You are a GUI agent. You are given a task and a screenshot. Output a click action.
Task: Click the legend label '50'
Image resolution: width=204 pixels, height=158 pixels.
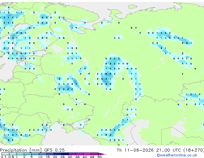pyautogui.click(x=100, y=157)
